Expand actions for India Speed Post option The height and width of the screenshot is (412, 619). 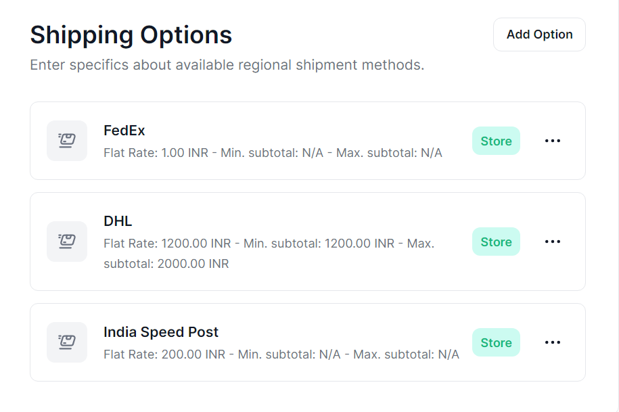click(x=553, y=342)
